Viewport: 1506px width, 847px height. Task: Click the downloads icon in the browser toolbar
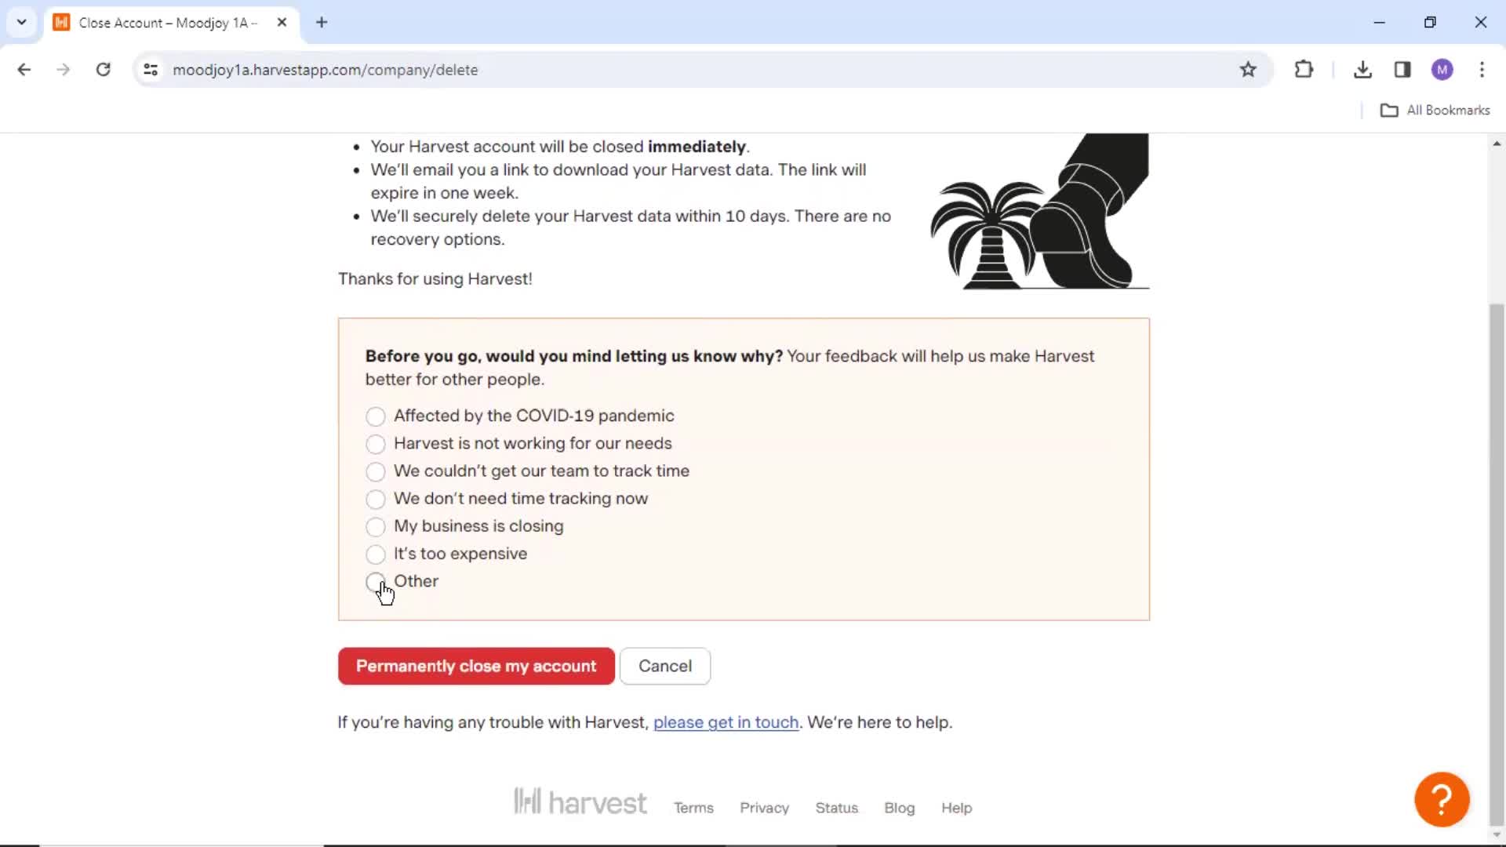pos(1363,69)
